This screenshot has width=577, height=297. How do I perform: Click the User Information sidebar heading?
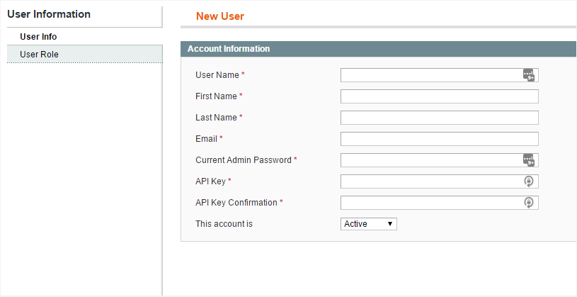[49, 14]
